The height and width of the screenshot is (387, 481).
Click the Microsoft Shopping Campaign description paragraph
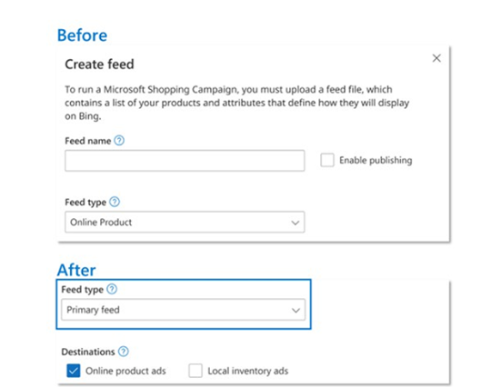236,103
